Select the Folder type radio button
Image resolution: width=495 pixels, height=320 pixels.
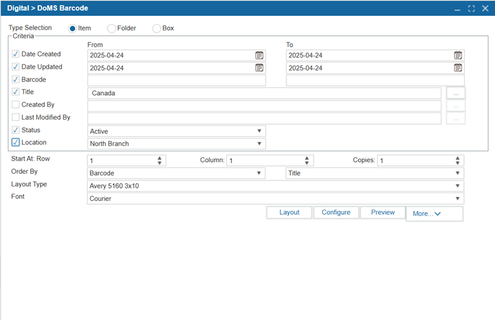pyautogui.click(x=112, y=28)
